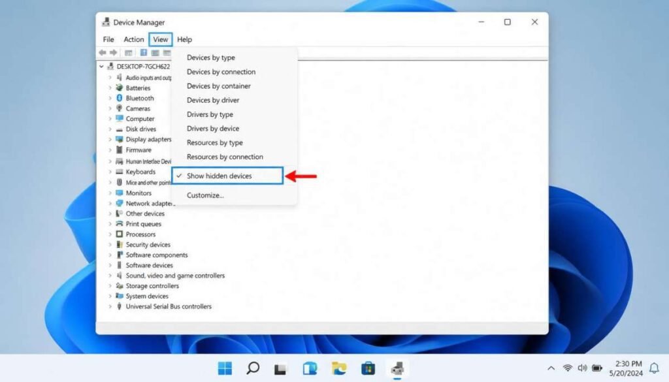Select the Software devices row

click(144, 265)
